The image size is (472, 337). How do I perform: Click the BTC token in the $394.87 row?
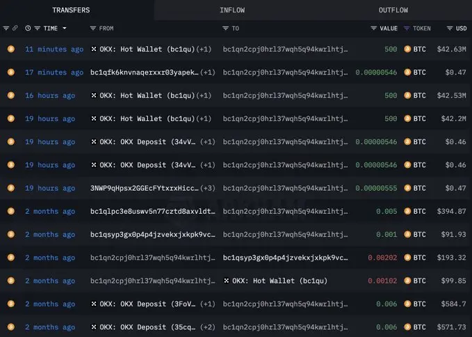[419, 211]
